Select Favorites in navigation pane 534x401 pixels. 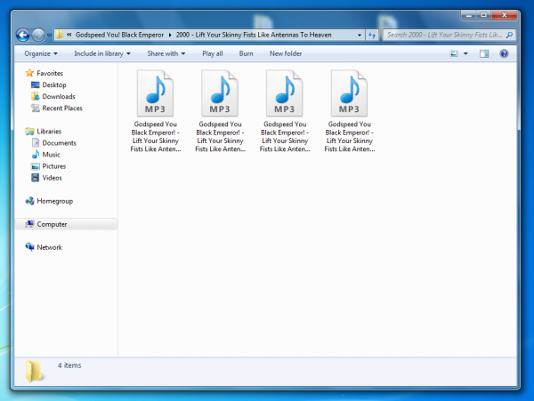pos(50,73)
